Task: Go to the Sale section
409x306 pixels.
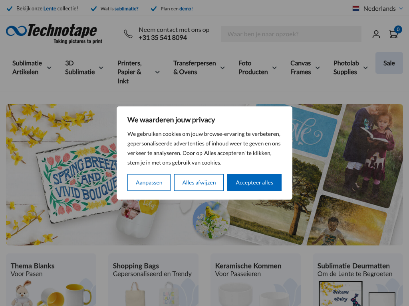Action: point(389,63)
